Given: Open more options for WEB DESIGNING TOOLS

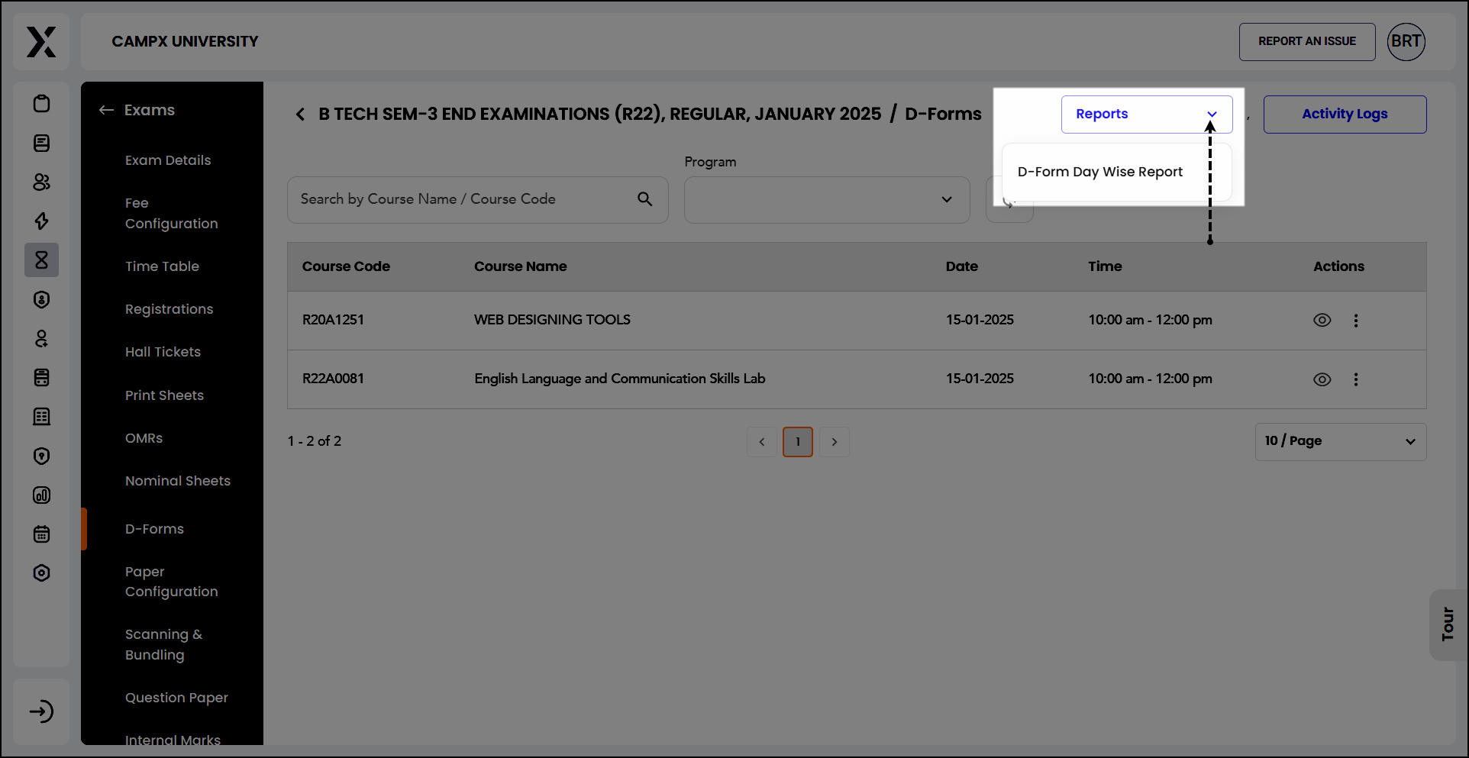Looking at the screenshot, I should tap(1356, 321).
